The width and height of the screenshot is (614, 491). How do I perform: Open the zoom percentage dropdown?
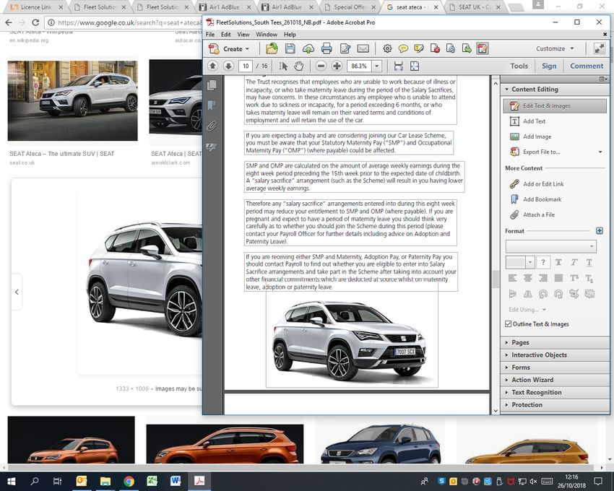click(x=376, y=66)
